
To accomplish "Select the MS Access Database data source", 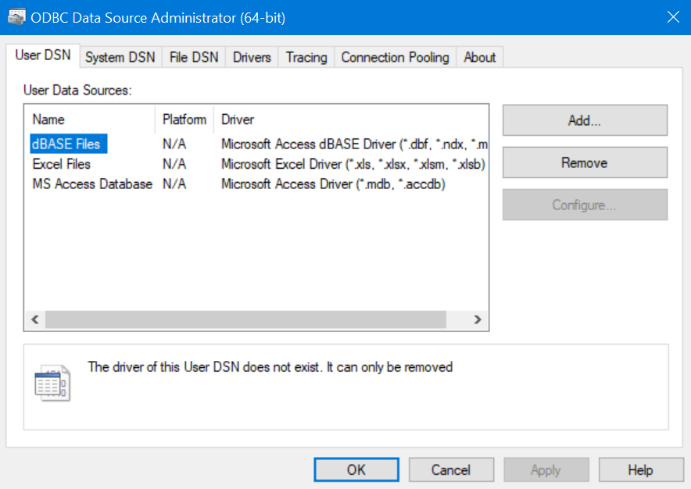I will point(92,184).
